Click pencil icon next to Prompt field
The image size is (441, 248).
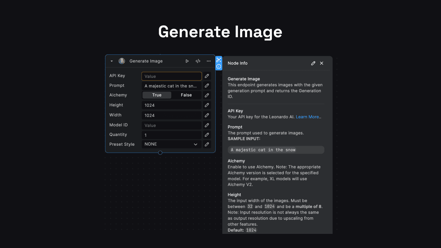(207, 86)
